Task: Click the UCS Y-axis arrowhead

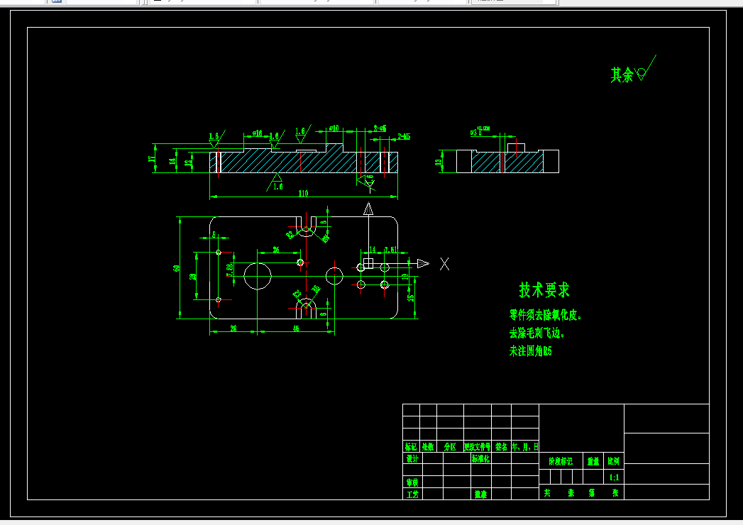Action: pyautogui.click(x=368, y=209)
